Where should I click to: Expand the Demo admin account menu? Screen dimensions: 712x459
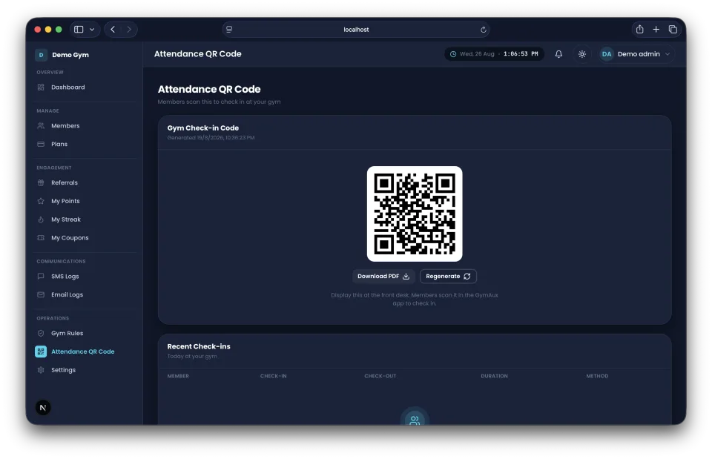636,54
